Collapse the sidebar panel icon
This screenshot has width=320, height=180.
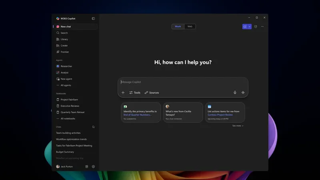click(x=93, y=18)
